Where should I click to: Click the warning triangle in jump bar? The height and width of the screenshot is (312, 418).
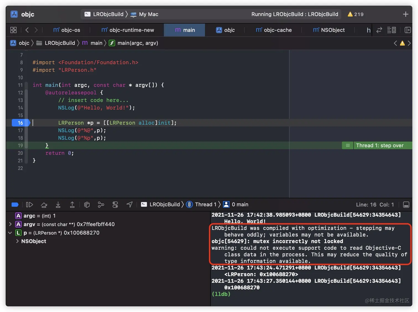pyautogui.click(x=402, y=43)
